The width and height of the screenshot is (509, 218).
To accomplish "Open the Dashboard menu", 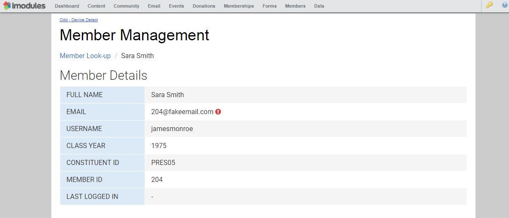I will tap(67, 6).
